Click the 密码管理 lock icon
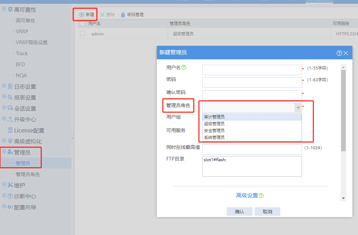 coord(123,15)
